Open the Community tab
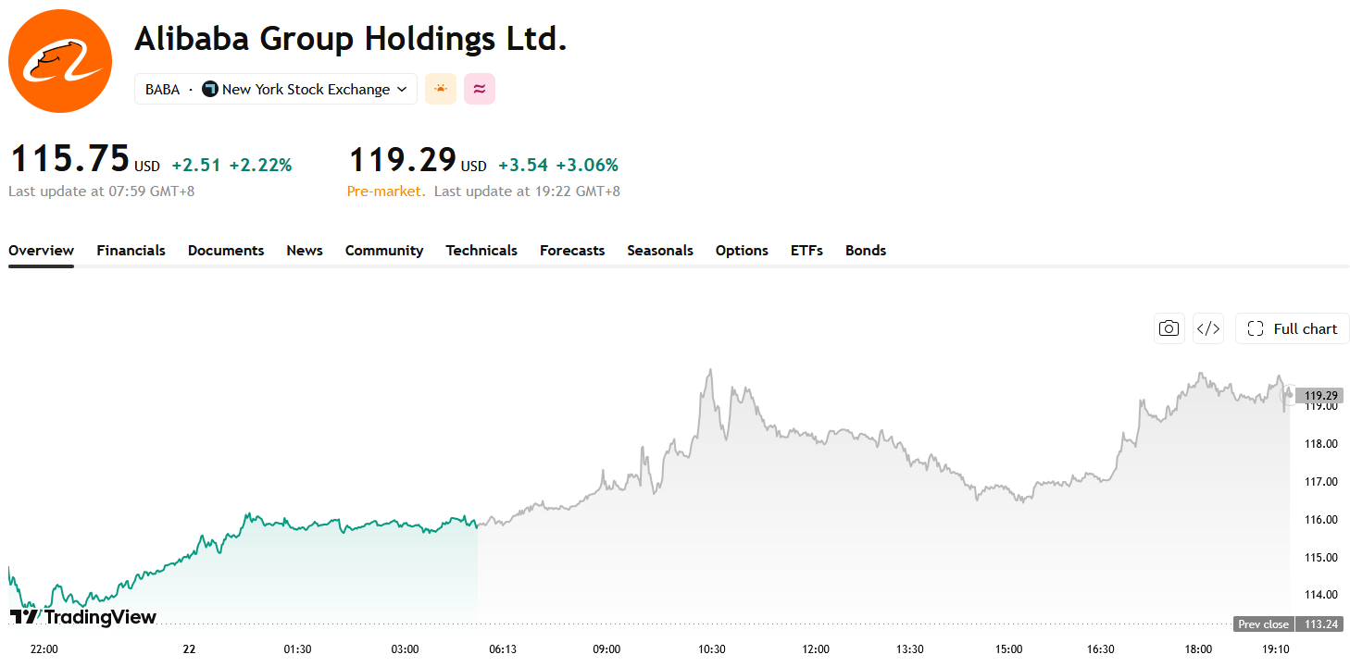The image size is (1350, 667). click(384, 251)
